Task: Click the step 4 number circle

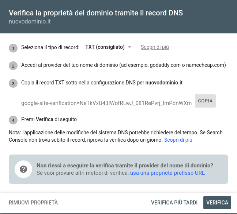Action: coord(13,120)
